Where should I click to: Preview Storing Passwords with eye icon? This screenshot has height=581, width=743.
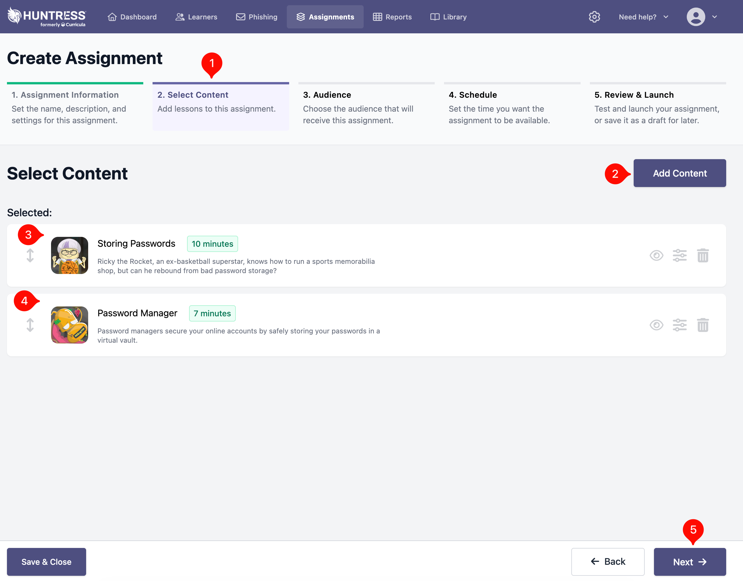(656, 255)
